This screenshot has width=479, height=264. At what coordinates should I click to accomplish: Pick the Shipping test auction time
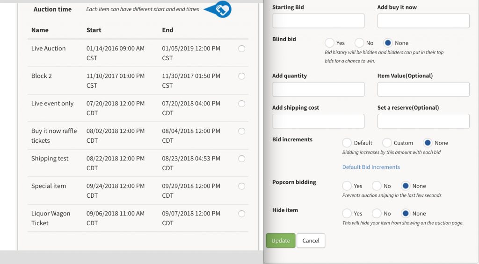point(242,159)
